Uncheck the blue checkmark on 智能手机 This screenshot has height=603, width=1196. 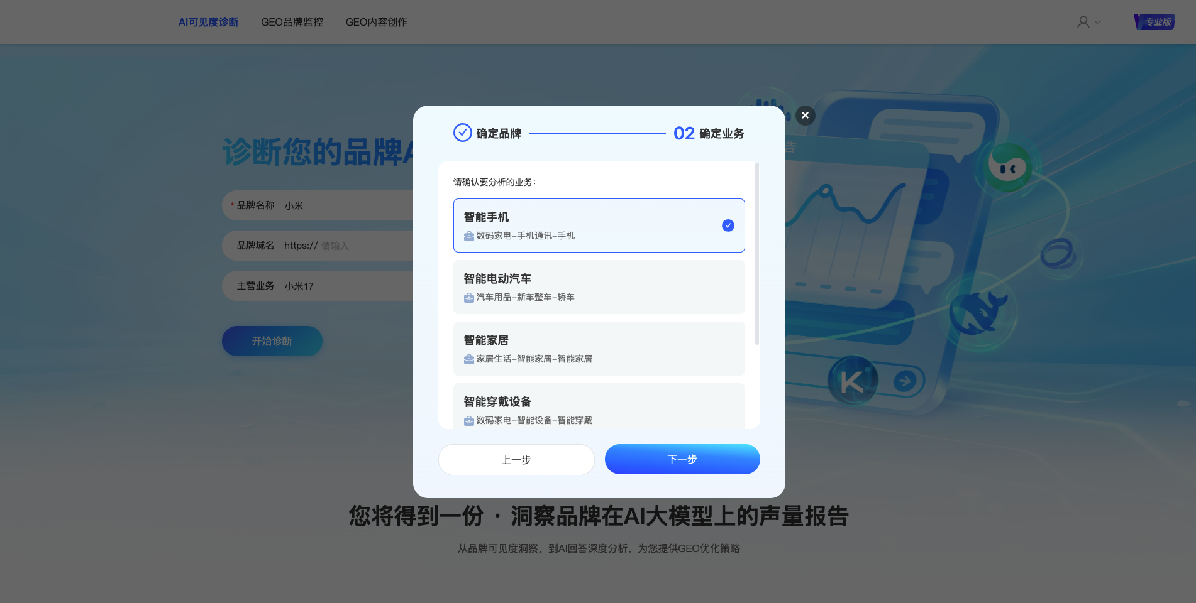728,225
